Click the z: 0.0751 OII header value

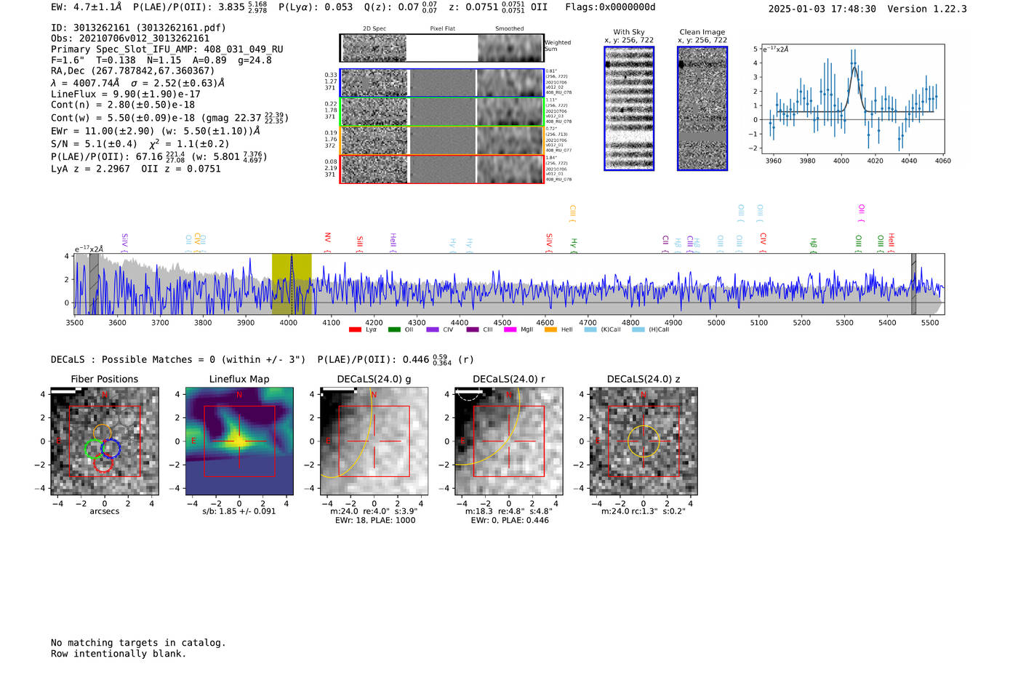click(x=498, y=7)
